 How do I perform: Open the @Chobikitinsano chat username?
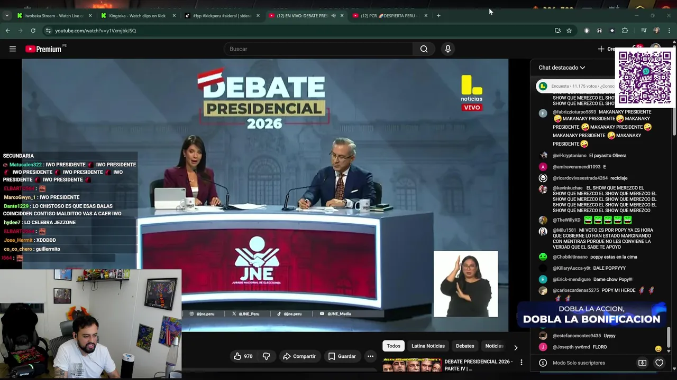tap(570, 257)
